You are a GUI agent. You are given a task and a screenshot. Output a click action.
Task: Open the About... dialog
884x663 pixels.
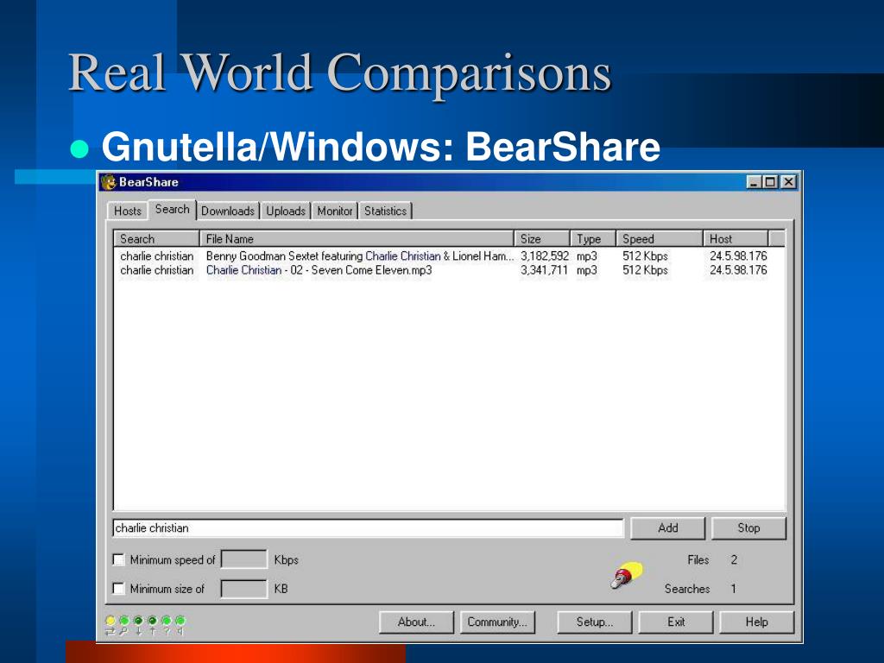click(x=416, y=622)
